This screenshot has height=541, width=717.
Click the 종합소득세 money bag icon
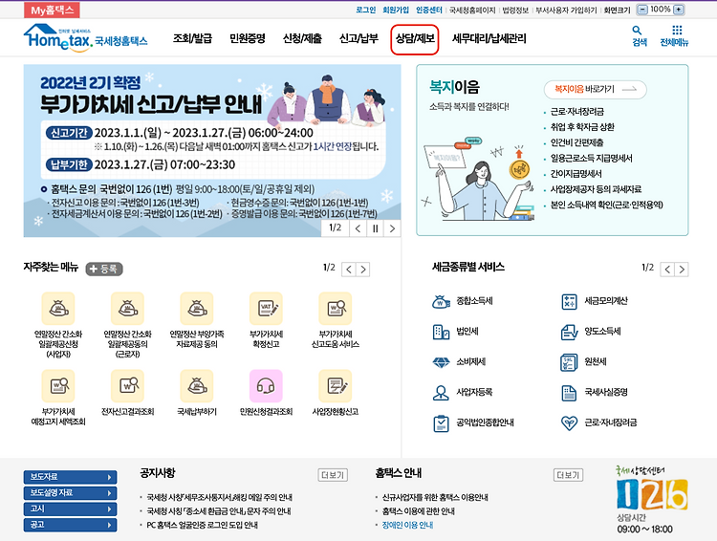[x=441, y=301]
